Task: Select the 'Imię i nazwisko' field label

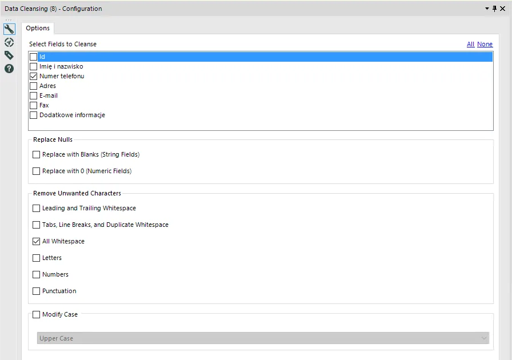Action: 61,67
